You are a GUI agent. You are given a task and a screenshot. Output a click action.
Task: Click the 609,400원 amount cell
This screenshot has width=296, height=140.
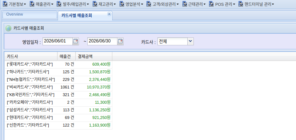pos(94,64)
